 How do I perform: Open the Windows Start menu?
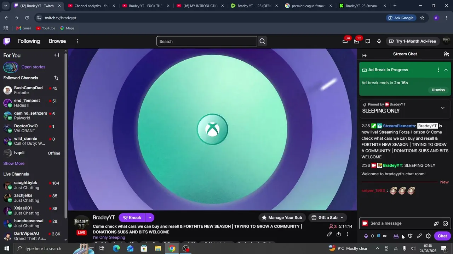point(7,248)
